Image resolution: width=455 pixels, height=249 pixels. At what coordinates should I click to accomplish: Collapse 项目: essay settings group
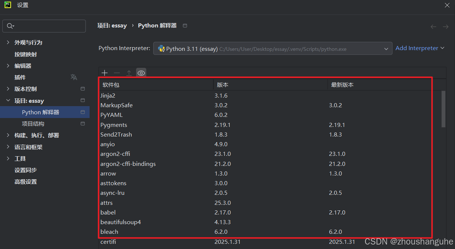click(8, 101)
